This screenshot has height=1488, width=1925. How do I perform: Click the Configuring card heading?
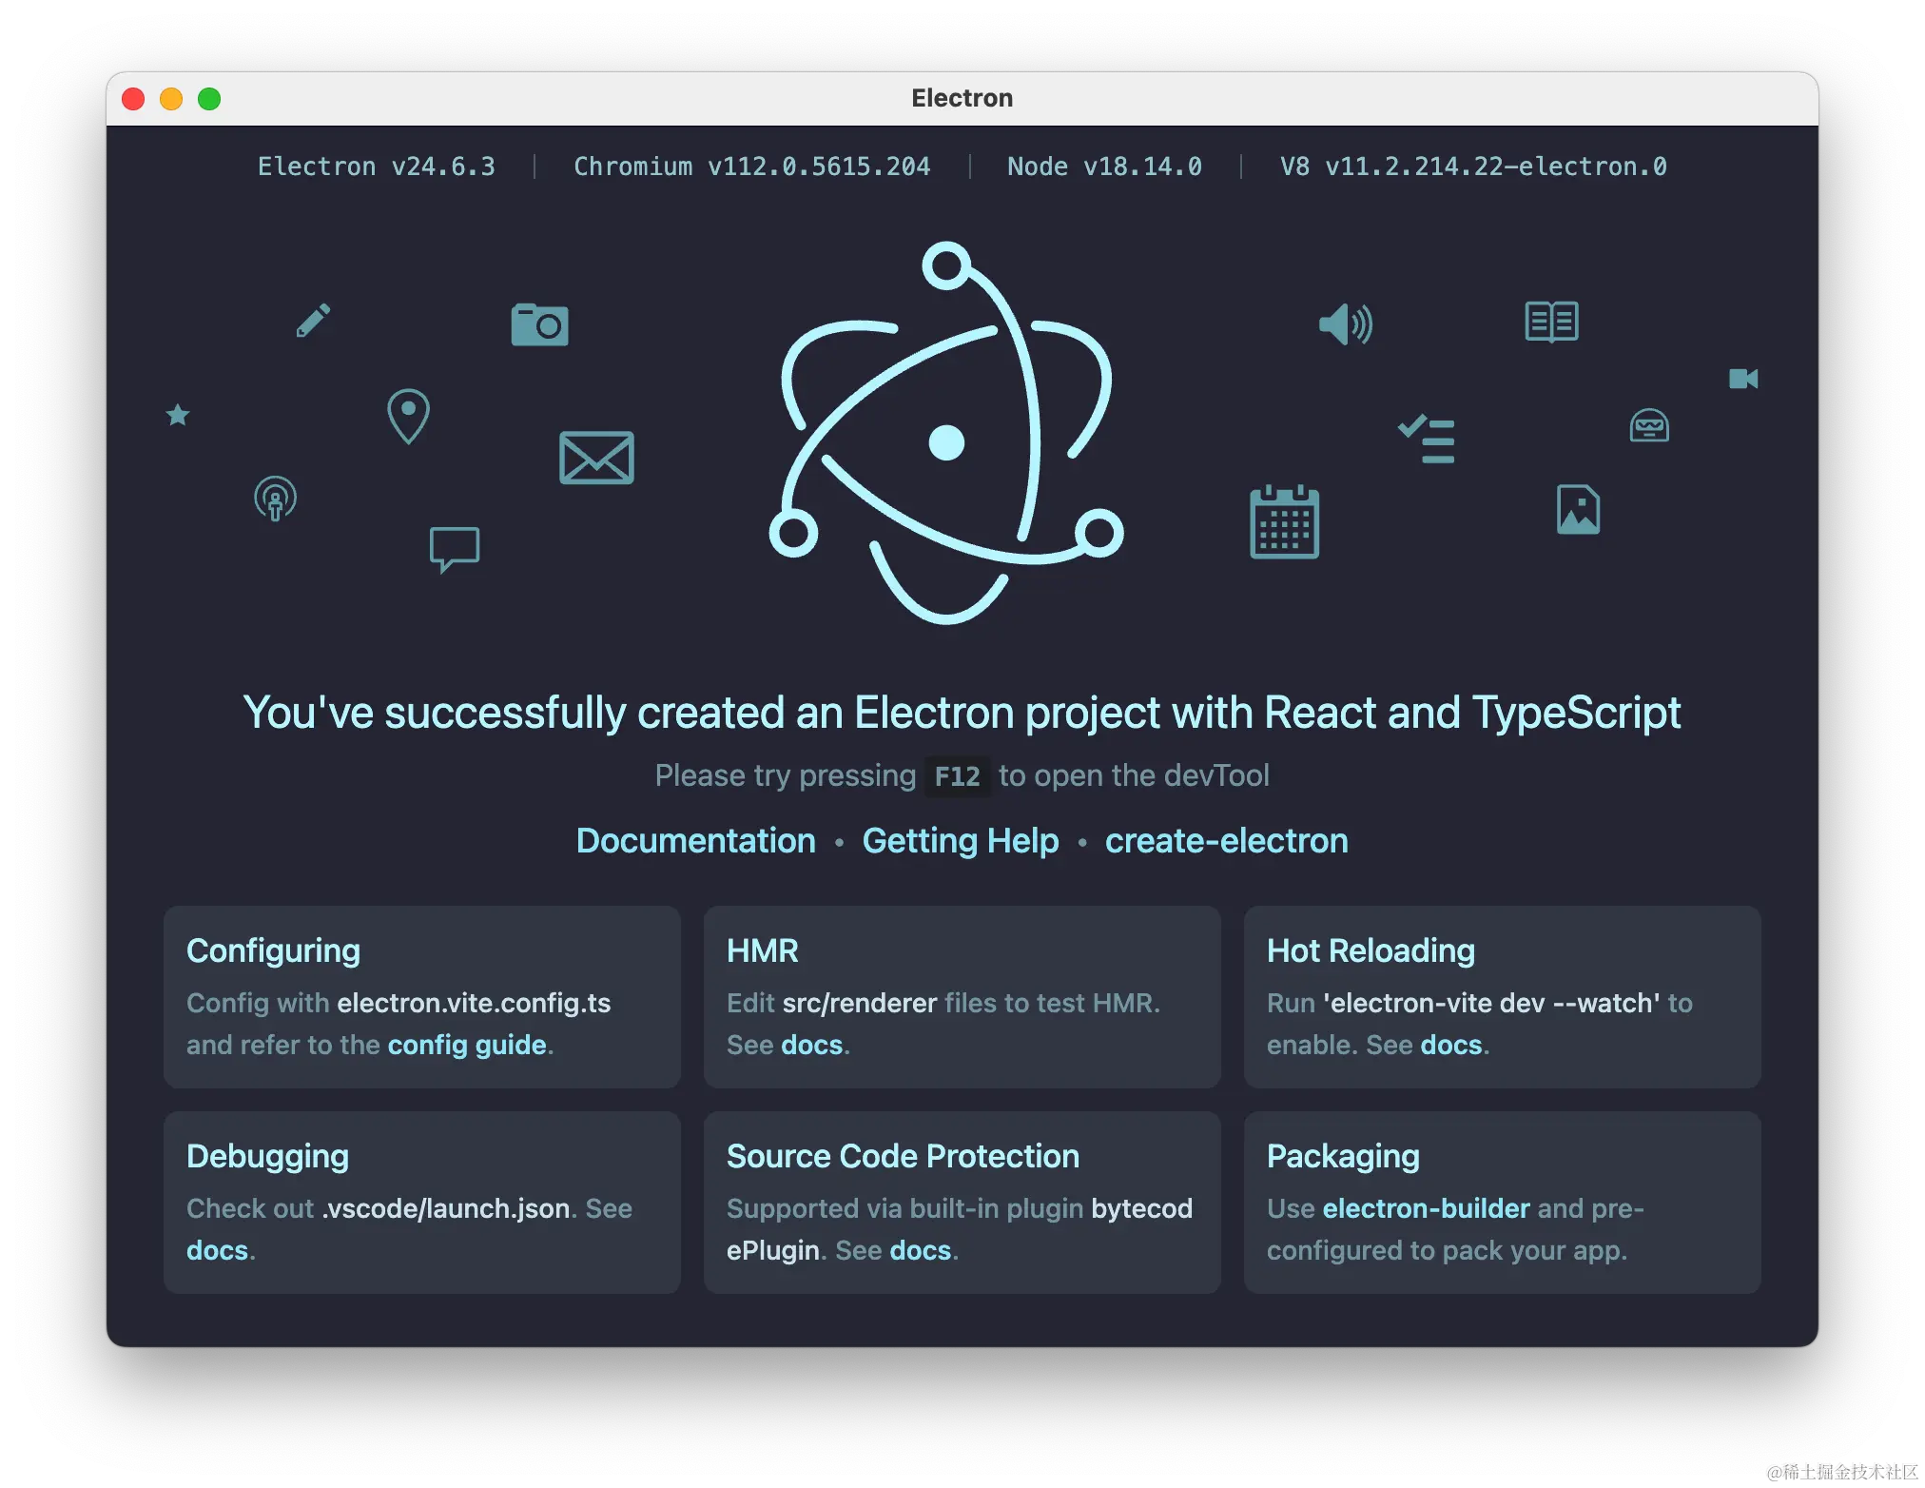point(274,950)
